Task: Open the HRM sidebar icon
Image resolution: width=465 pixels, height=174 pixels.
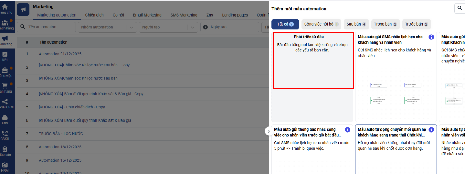Action: 5,167
